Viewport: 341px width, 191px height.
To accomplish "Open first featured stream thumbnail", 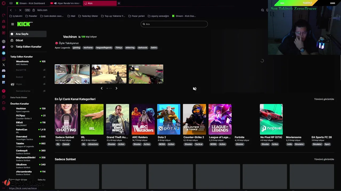I will (x=72, y=74).
